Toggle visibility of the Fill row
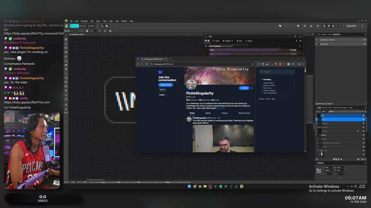The image size is (371, 208). click(x=364, y=44)
